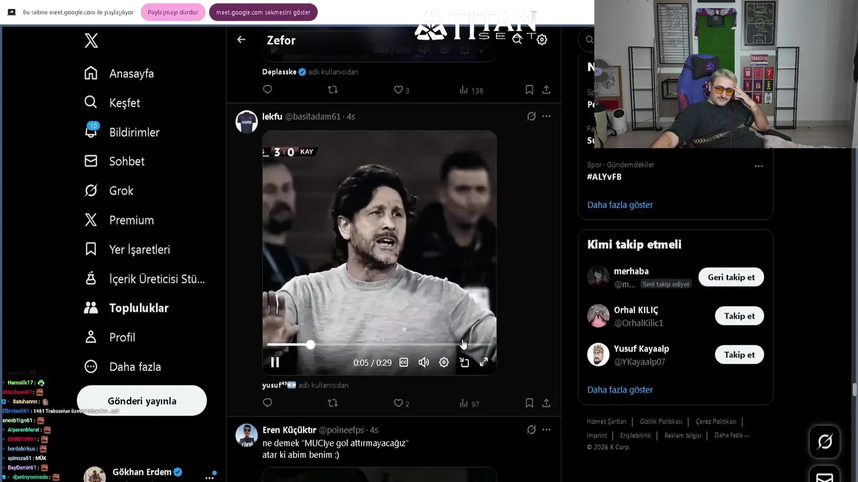Open more options on Eren Küçüktır tweet
858x482 pixels.
[x=546, y=430]
